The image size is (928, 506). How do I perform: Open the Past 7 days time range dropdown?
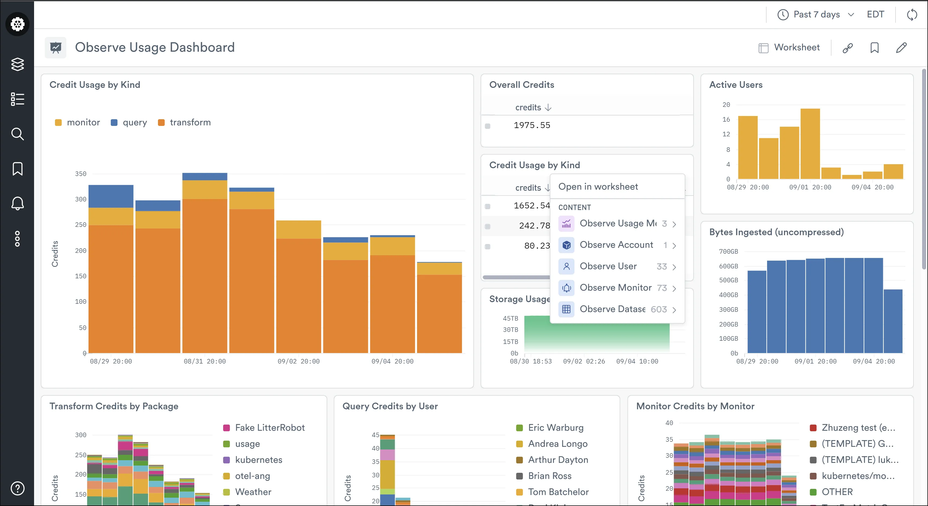pyautogui.click(x=816, y=15)
